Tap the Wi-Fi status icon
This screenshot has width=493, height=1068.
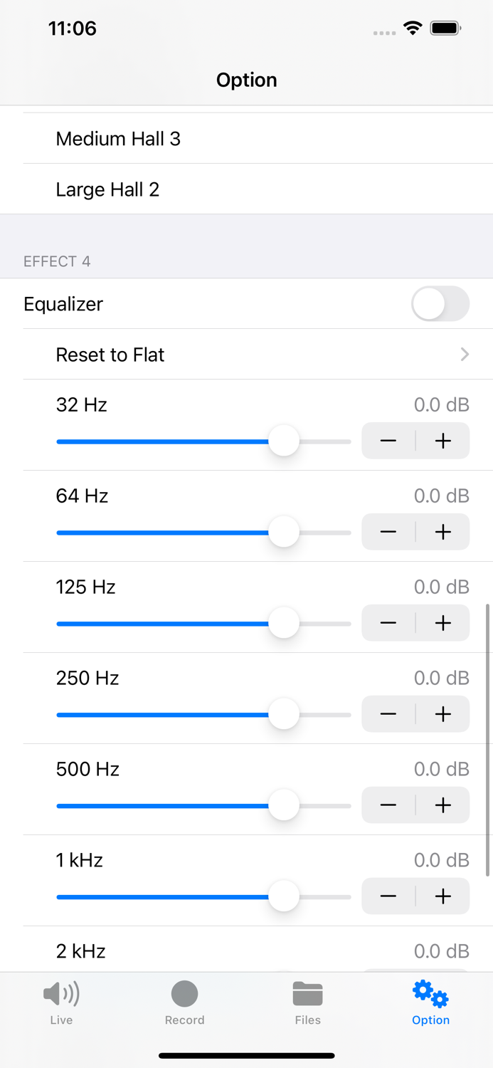413,28
